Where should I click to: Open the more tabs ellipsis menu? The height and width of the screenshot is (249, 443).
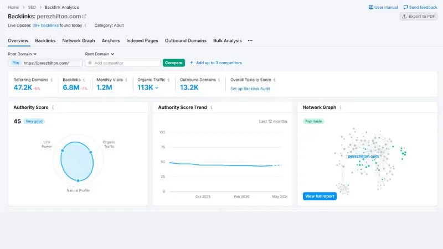250,40
